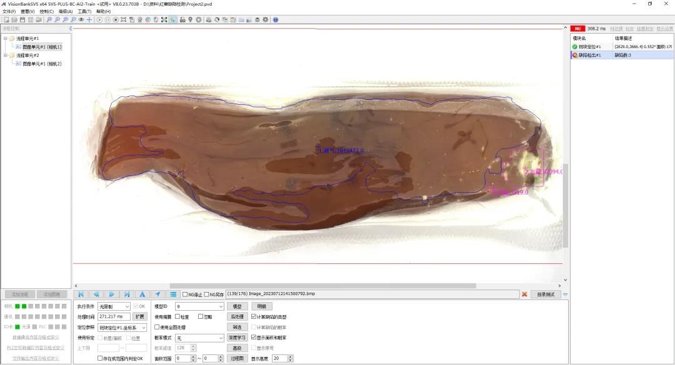Click the eye view icon in toolbar

(x=81, y=20)
